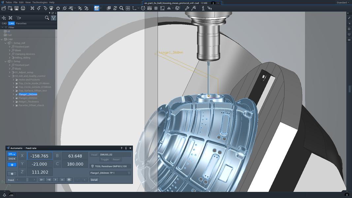Viewport: 352px width, 198px height.
Task: Click the wrench settings icon
Action: [187, 8]
